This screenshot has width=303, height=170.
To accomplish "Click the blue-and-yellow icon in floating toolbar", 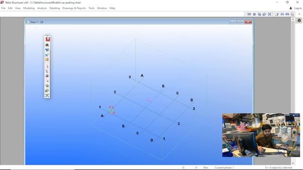I will pyautogui.click(x=47, y=55).
